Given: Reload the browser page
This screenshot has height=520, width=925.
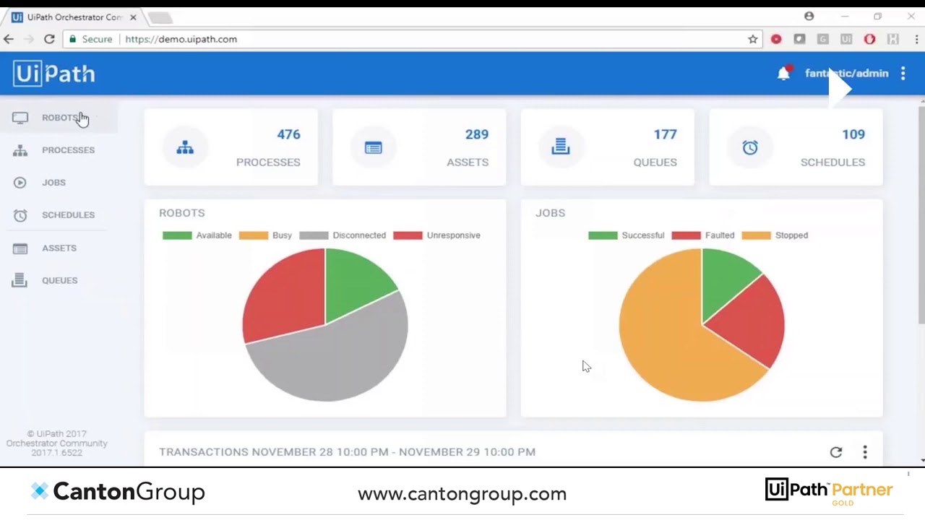Looking at the screenshot, I should coord(49,39).
